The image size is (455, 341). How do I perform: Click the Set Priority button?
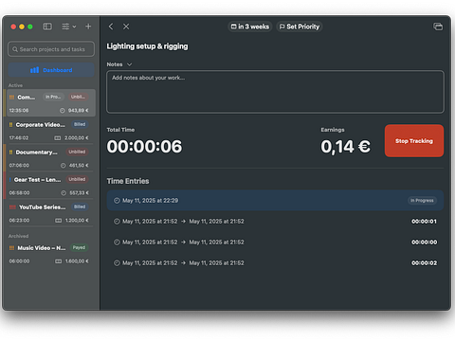(x=300, y=27)
